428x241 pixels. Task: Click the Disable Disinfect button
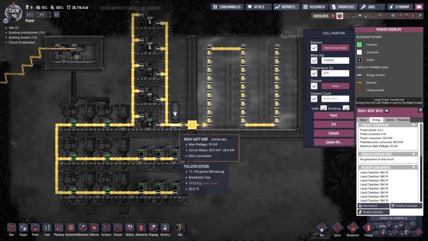pyautogui.click(x=374, y=212)
